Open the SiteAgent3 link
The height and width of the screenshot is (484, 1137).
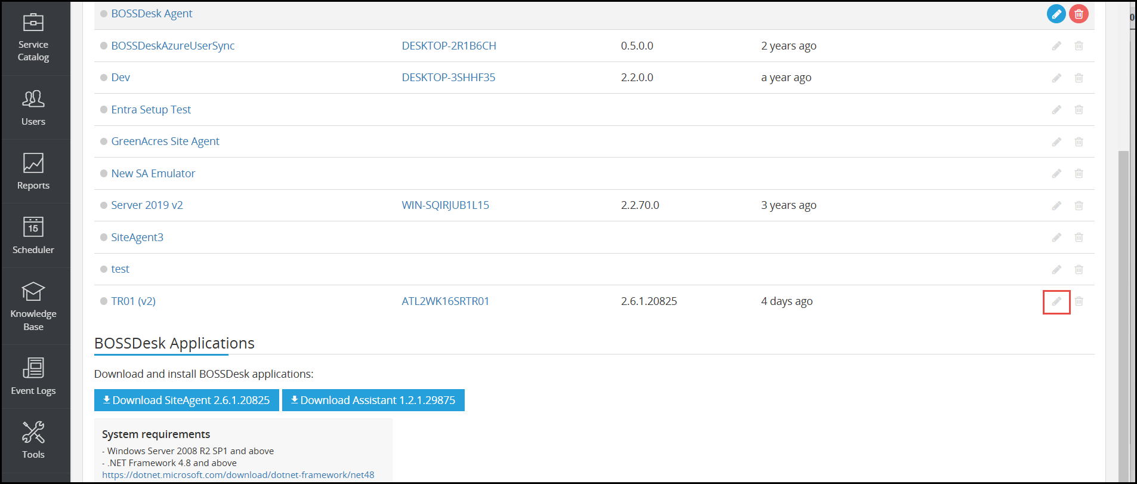(137, 238)
